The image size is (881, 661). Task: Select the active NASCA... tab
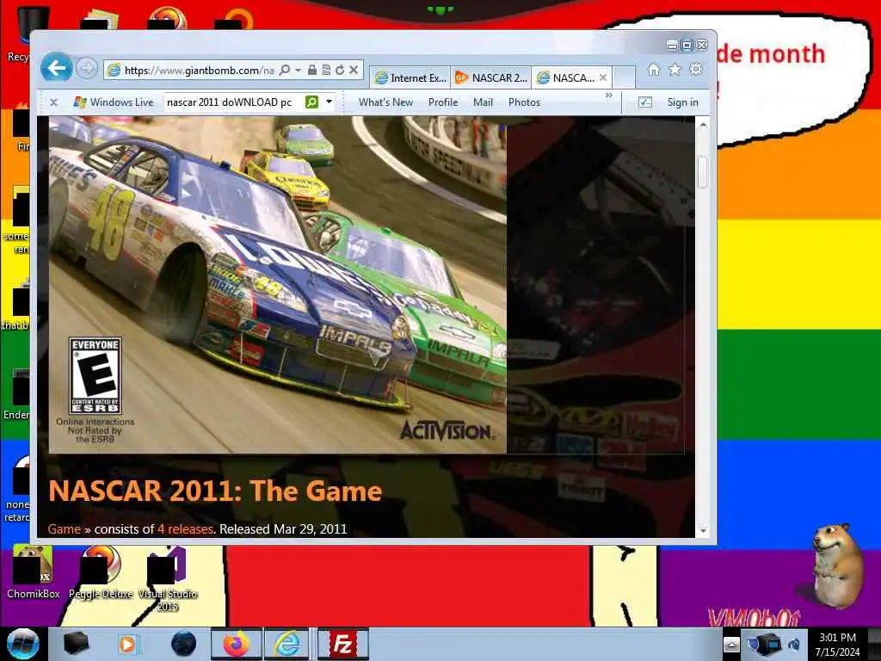tap(566, 77)
